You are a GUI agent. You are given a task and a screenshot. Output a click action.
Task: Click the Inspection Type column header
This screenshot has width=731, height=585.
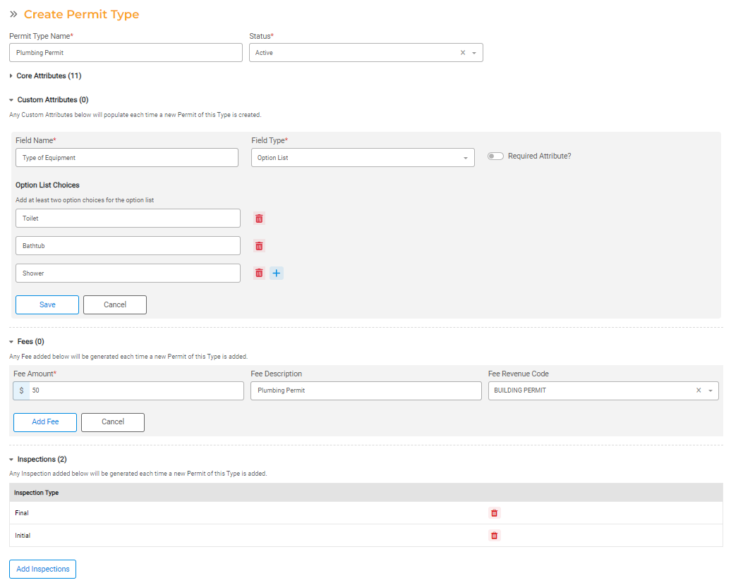tap(37, 493)
